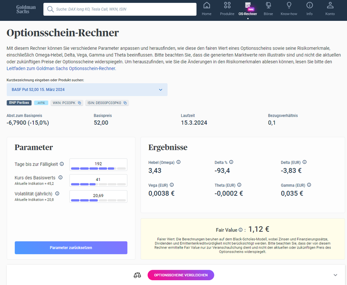Open the Leitfaden zum Optionsschein-Rechner link
Viewport: 347px width, 285px height.
(x=61, y=68)
